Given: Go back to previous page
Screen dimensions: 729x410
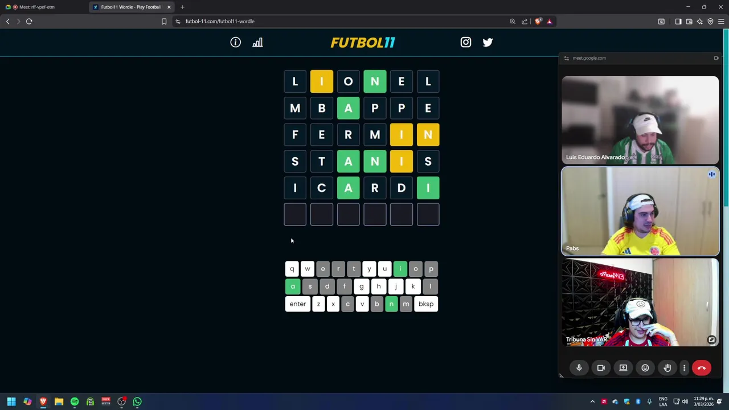Looking at the screenshot, I should point(7,21).
